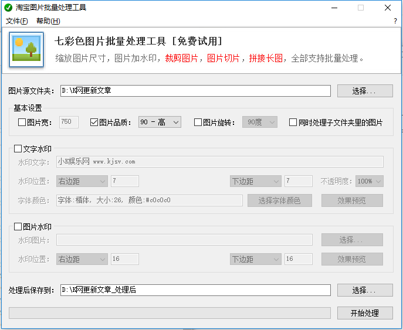Viewport: 403px width, 330px height.
Task: Enable the 文字水印 text watermark checkbox
Action: click(x=18, y=149)
